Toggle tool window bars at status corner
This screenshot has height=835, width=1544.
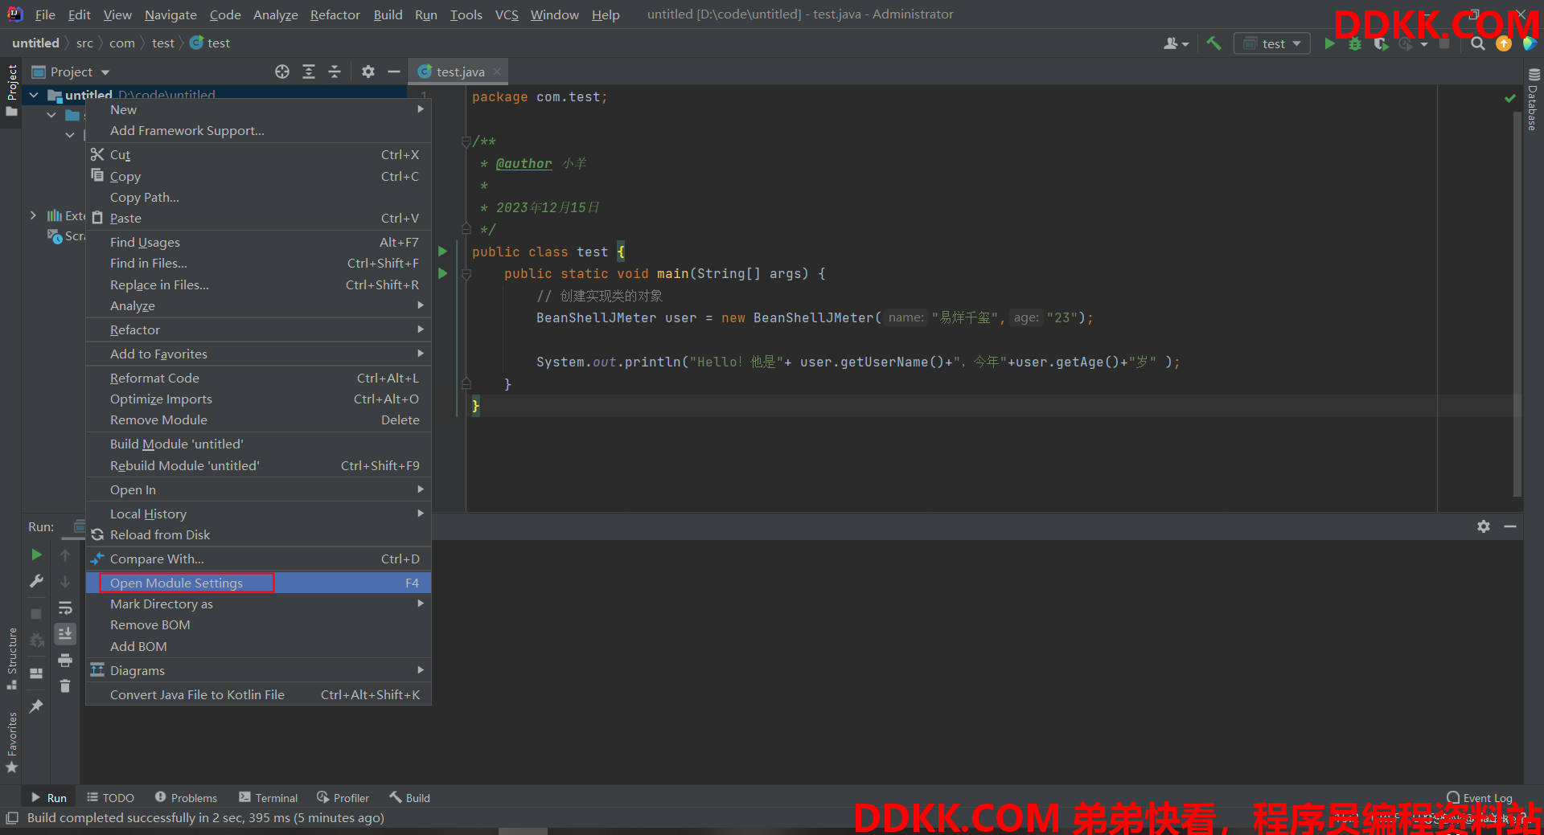point(11,818)
